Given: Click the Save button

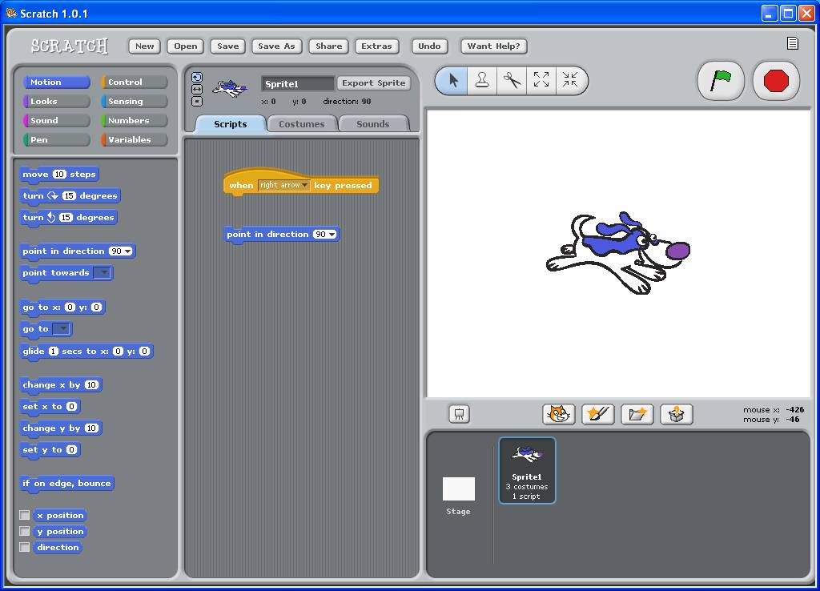Looking at the screenshot, I should (x=228, y=46).
